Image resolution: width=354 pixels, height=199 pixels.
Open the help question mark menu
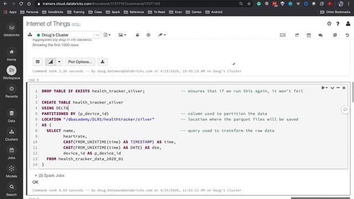click(x=338, y=24)
